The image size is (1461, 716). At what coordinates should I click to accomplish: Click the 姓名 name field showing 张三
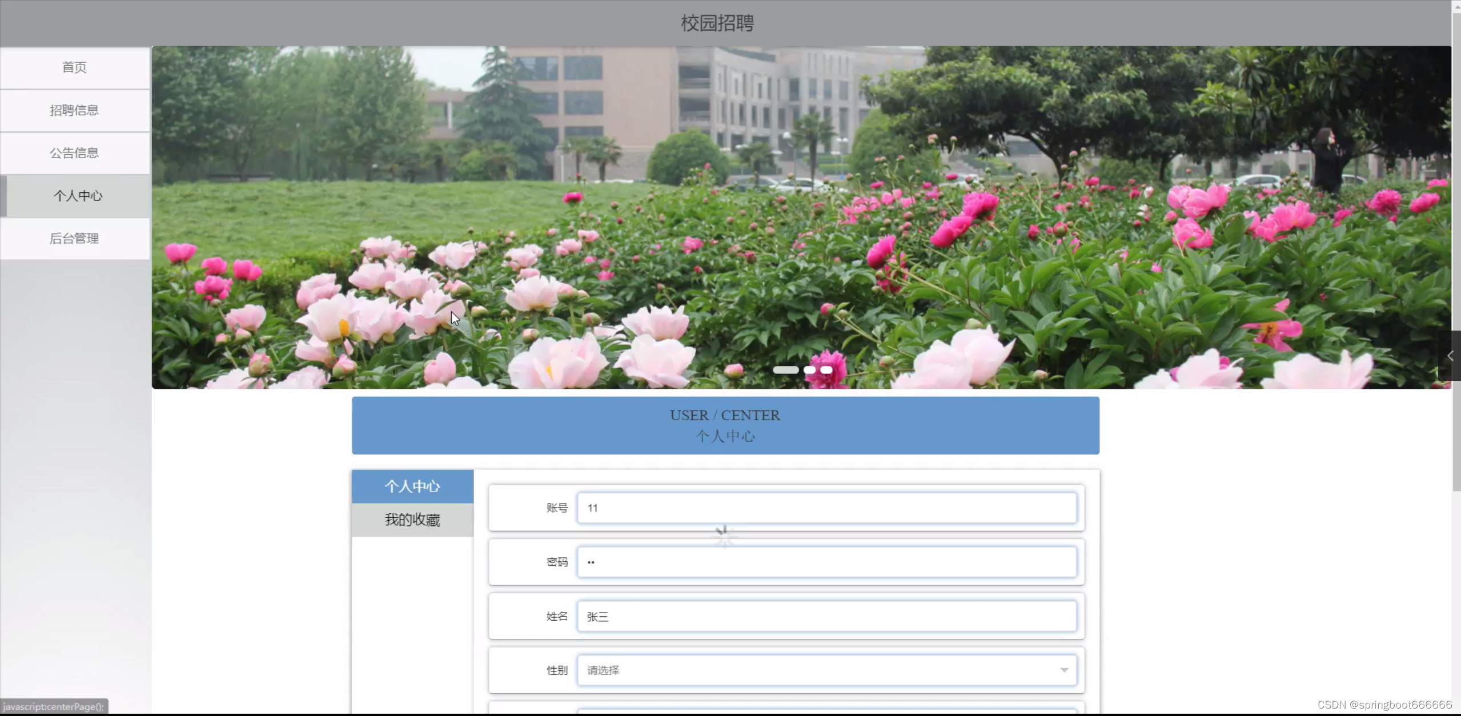point(826,616)
